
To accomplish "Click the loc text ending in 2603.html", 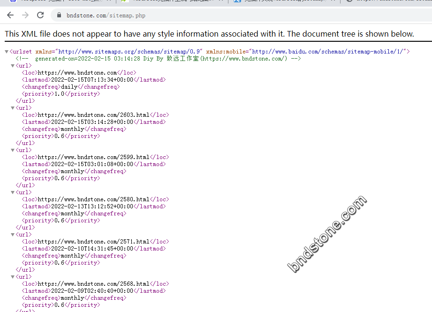I will (x=94, y=115).
